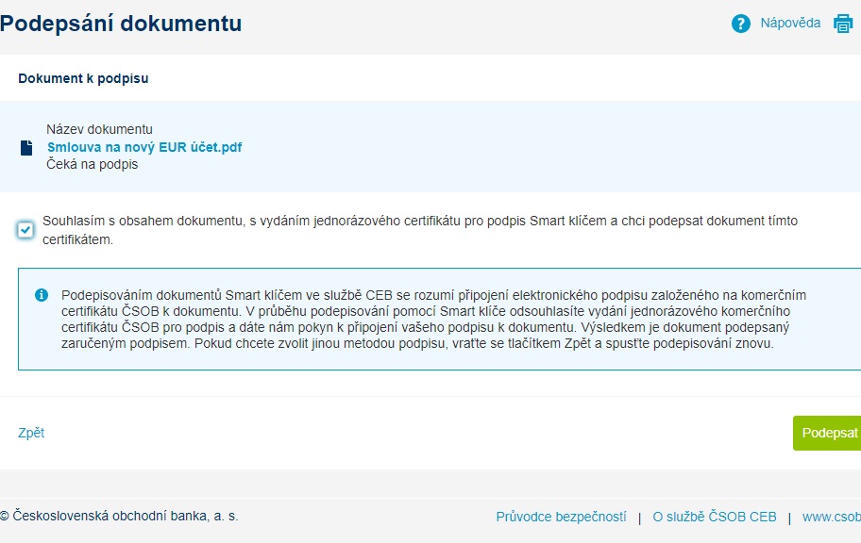Click the Název dokumentu label
This screenshot has width=861, height=543.
(99, 129)
